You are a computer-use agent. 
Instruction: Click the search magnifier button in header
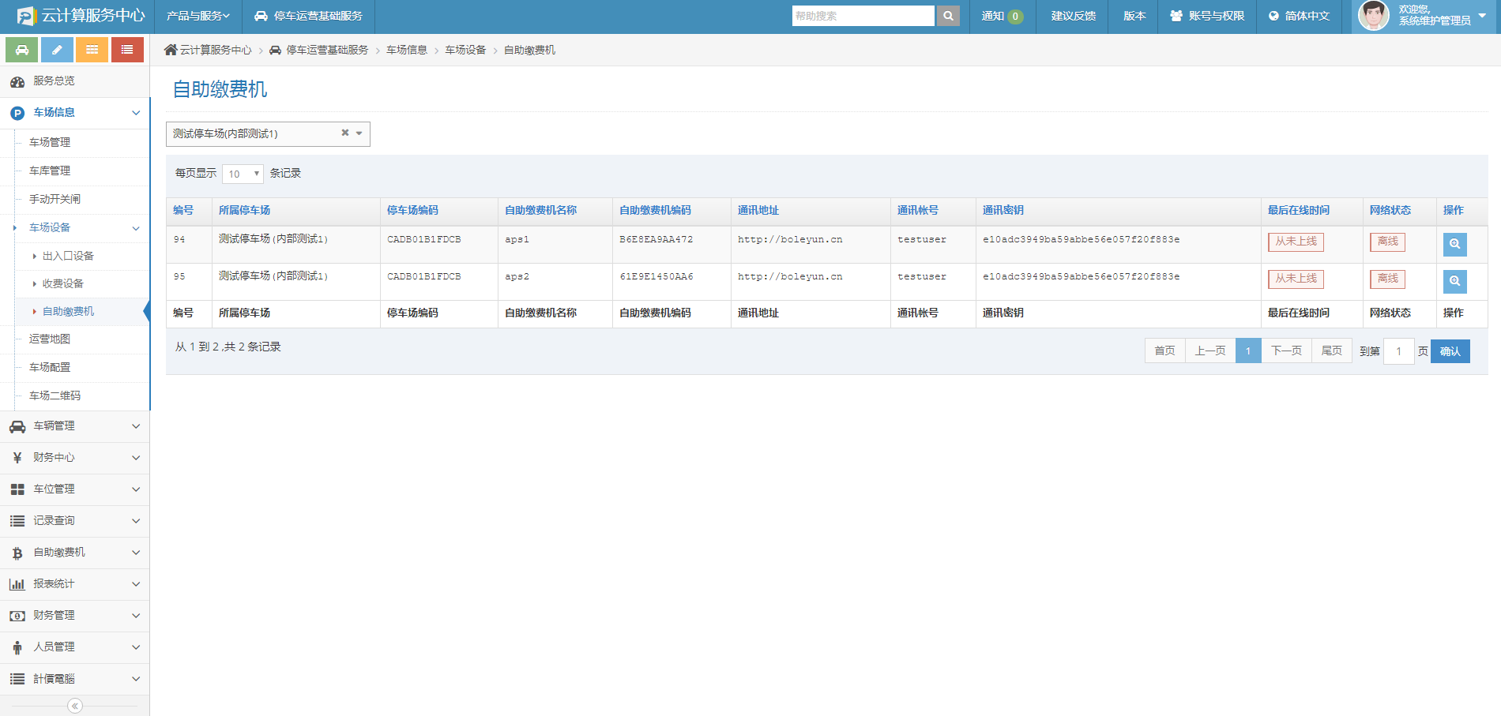point(948,16)
